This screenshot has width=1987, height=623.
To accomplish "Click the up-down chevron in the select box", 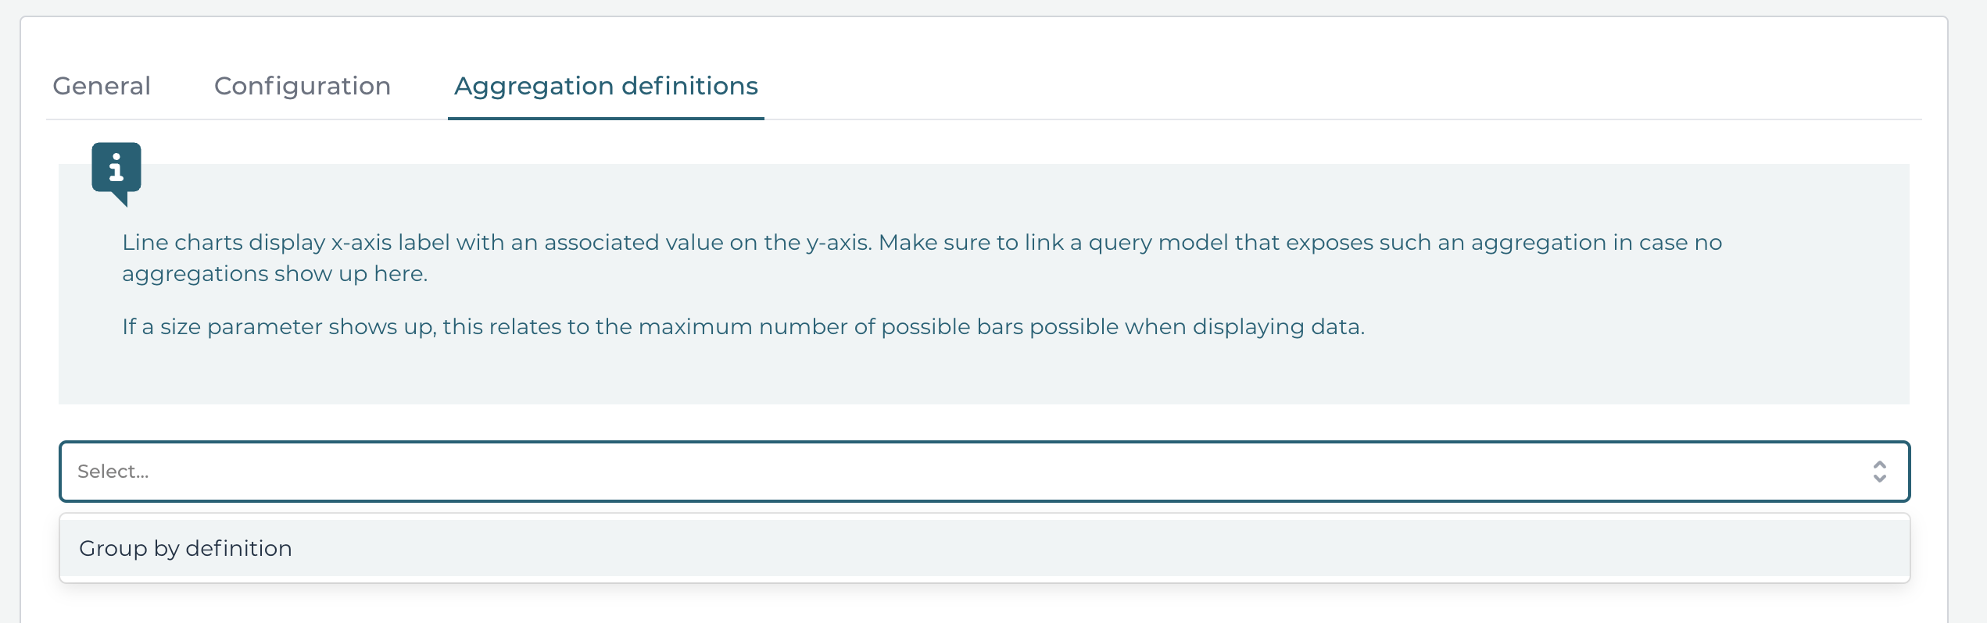I will [1880, 471].
